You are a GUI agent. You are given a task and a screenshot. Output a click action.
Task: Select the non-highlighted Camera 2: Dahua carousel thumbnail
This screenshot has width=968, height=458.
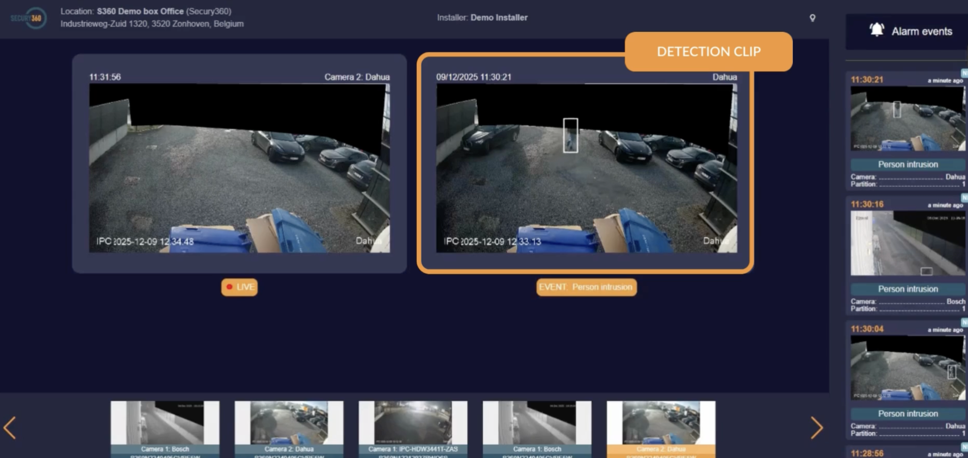tap(289, 429)
